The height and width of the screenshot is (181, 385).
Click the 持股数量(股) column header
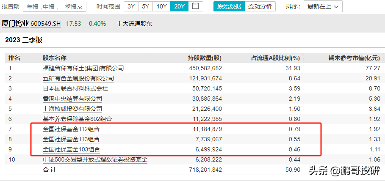click(x=205, y=58)
